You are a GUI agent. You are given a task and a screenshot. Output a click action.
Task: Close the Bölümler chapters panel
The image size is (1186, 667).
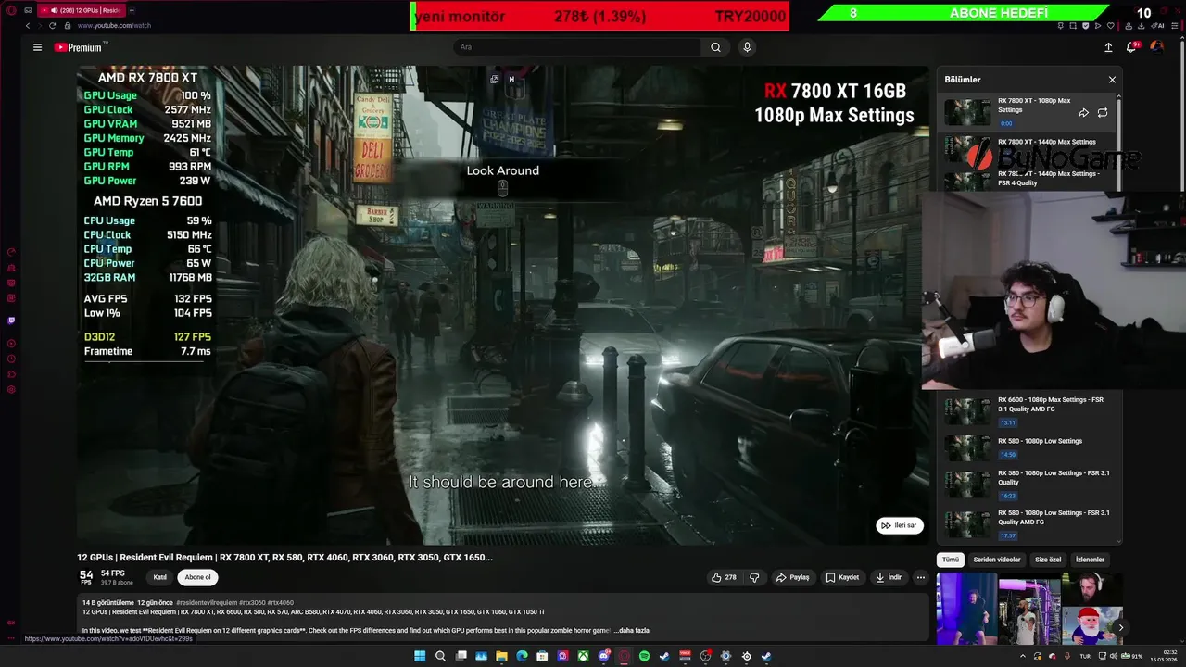coord(1112,80)
